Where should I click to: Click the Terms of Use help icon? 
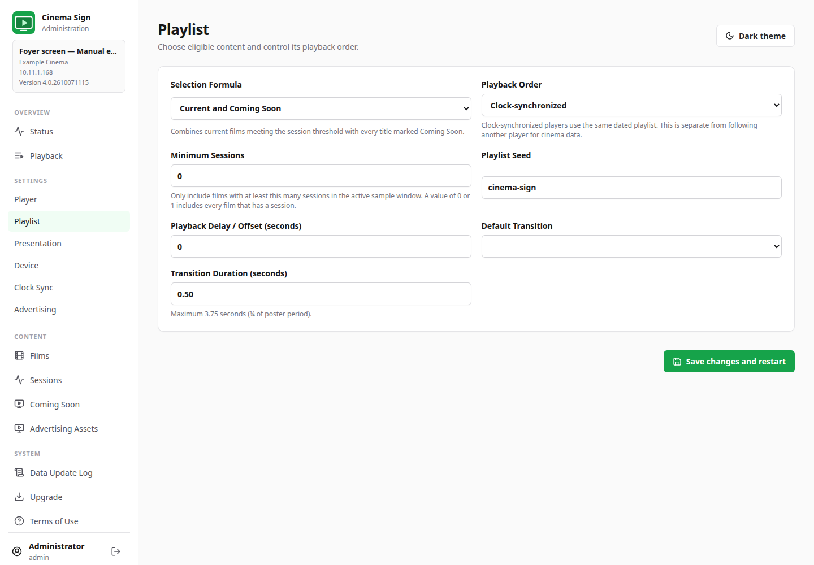point(19,521)
